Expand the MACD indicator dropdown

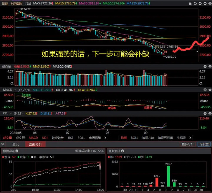[14, 89]
